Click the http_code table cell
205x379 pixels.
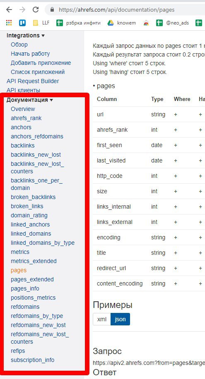110,176
